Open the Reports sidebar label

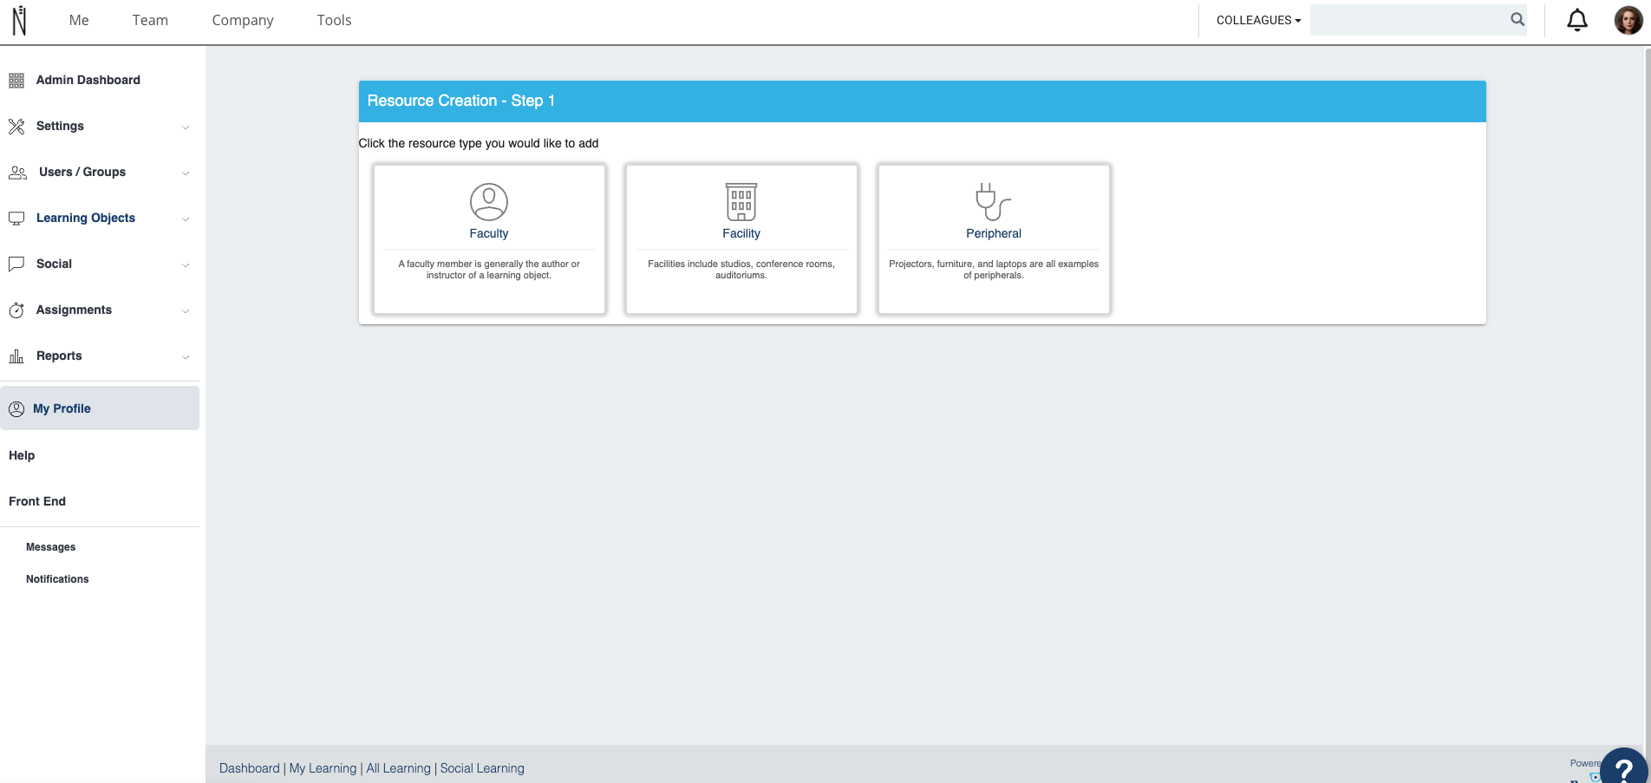(x=59, y=356)
